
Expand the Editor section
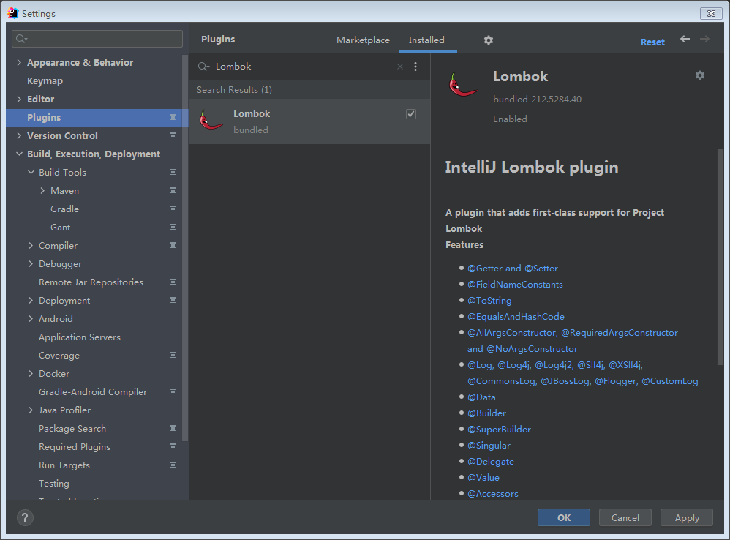point(19,100)
